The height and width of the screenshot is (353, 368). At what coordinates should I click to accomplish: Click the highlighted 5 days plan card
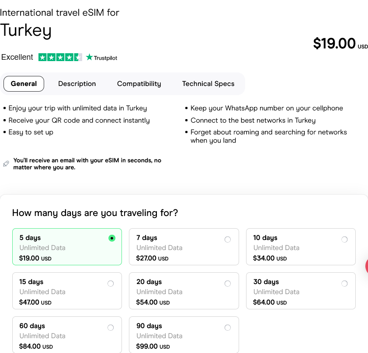[x=67, y=247]
